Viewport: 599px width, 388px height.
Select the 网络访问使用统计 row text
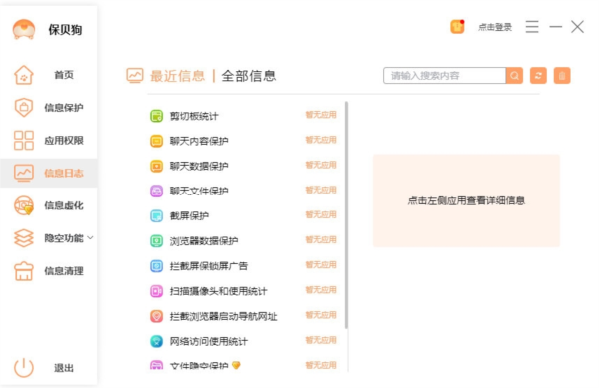[x=209, y=342]
